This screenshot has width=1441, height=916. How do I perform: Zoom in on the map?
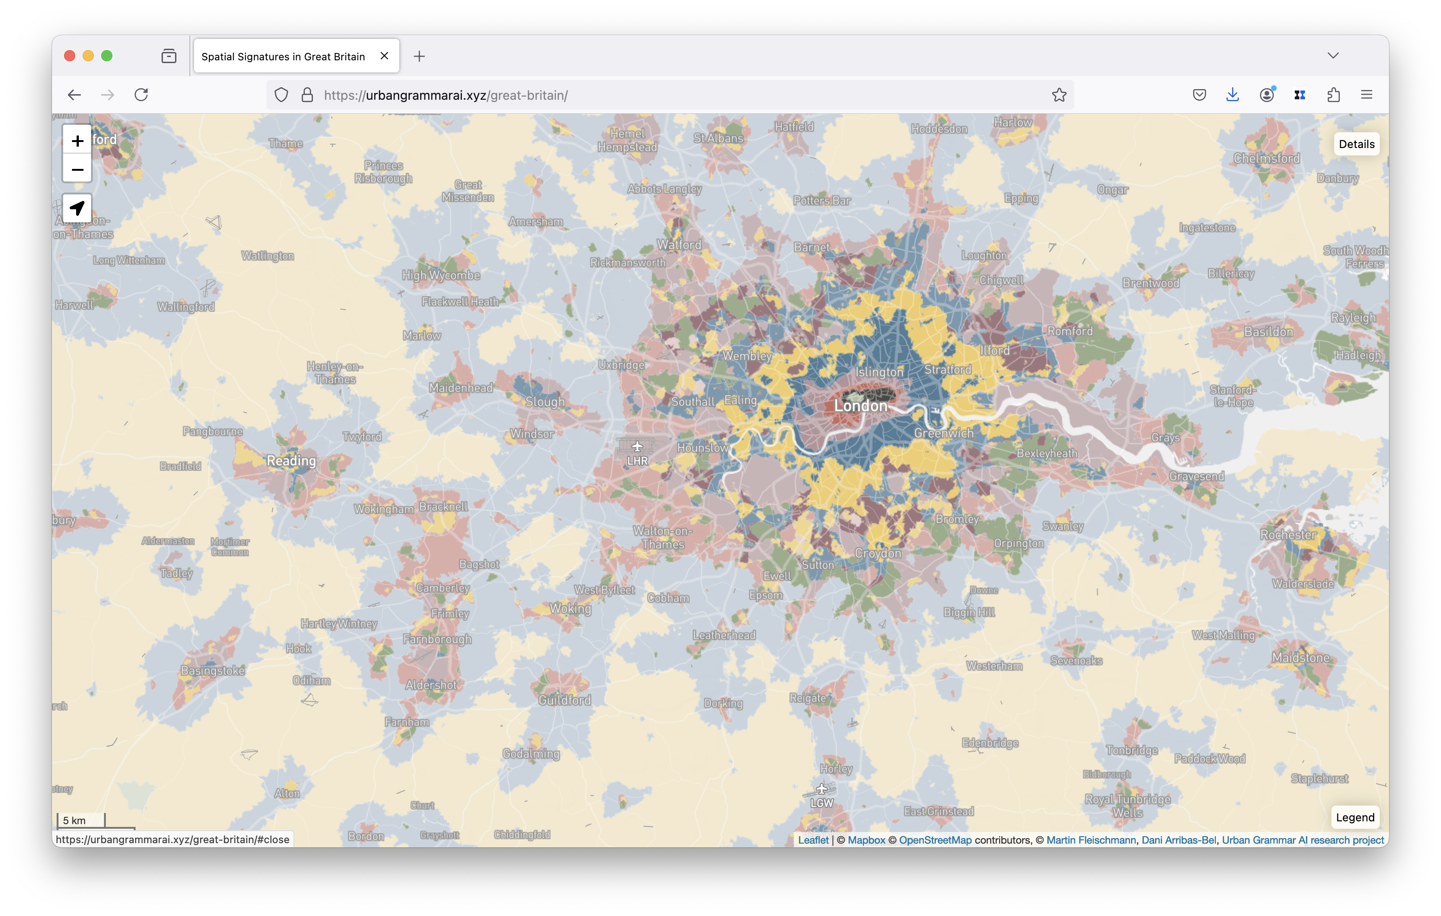coord(77,141)
